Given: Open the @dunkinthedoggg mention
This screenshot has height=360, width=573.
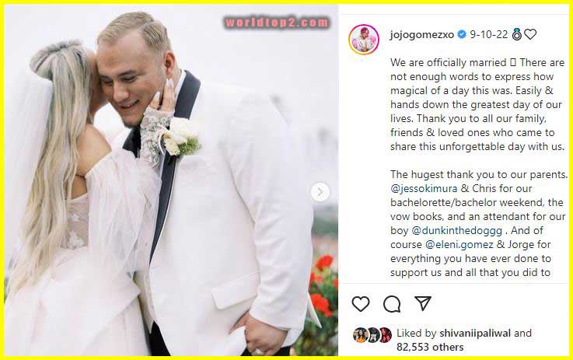Looking at the screenshot, I should 457,231.
